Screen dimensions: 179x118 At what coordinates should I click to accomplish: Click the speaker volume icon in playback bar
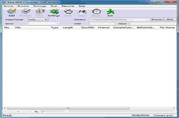pos(36,112)
